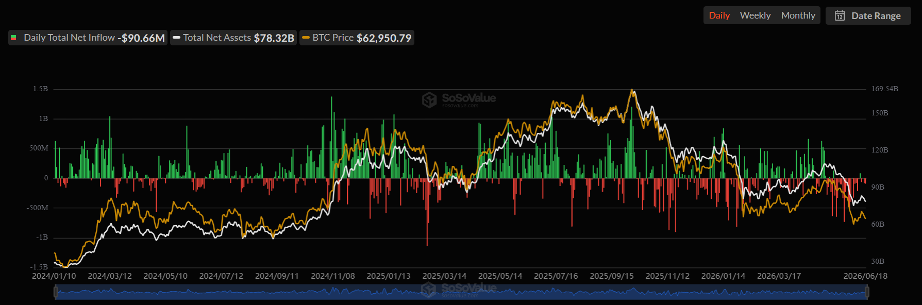The height and width of the screenshot is (305, 922).
Task: Click the 2026/03/17 x-axis date label
Action: point(779,276)
